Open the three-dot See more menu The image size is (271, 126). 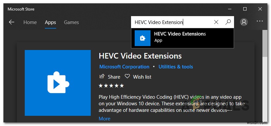coord(259,21)
